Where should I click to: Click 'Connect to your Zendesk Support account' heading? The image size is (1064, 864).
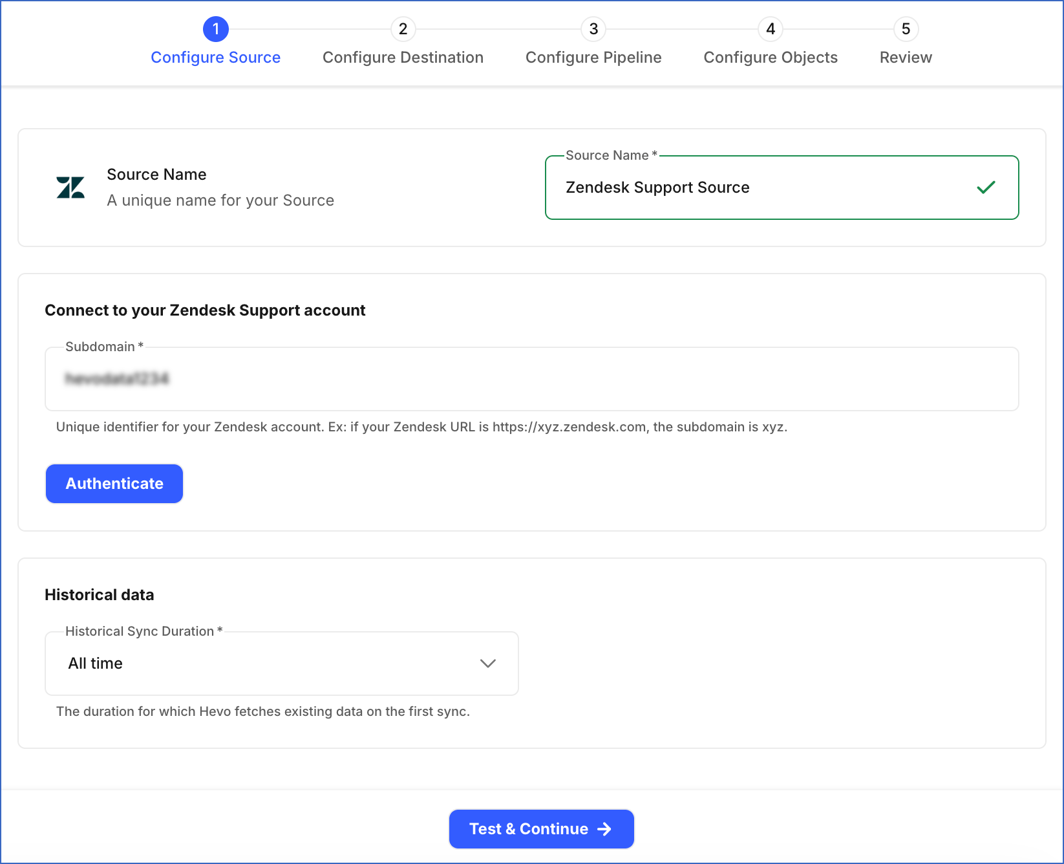[205, 310]
